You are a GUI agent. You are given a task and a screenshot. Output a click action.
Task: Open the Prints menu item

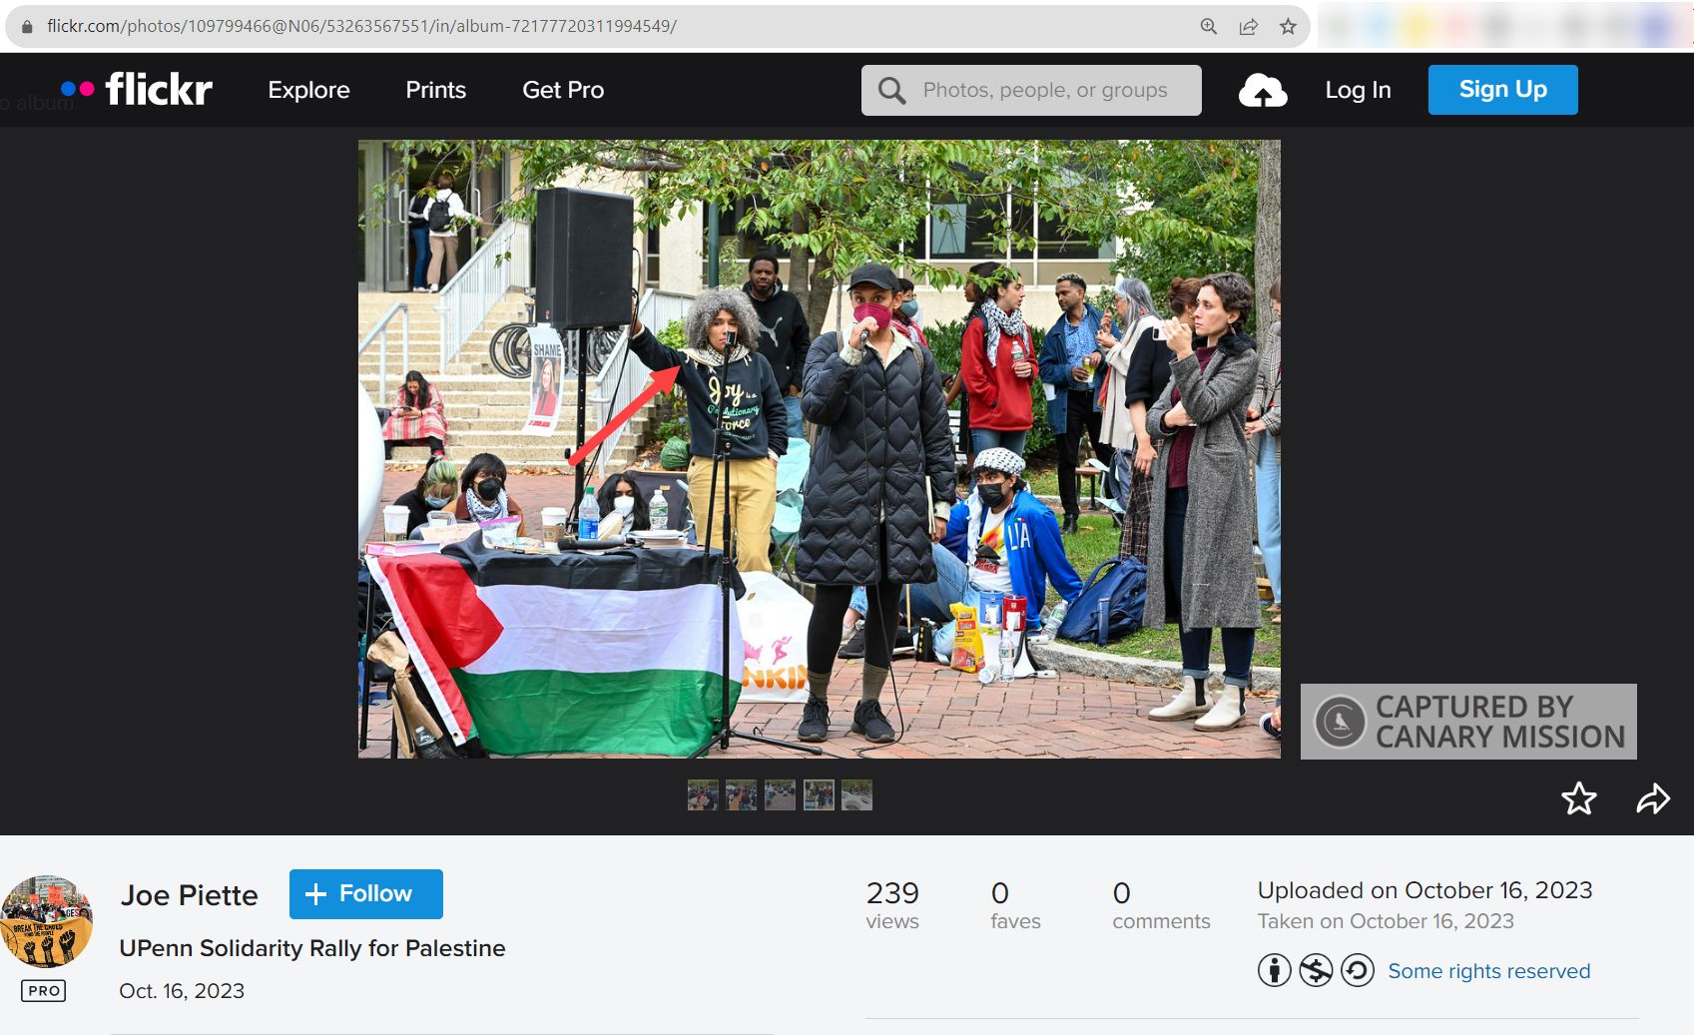point(435,90)
